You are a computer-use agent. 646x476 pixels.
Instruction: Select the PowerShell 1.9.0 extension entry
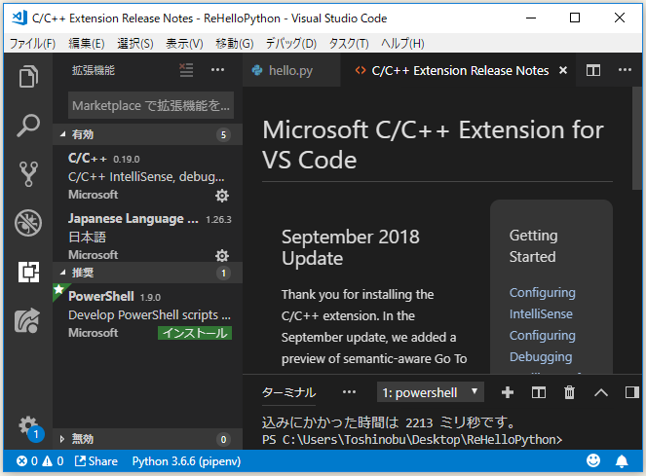pyautogui.click(x=147, y=313)
